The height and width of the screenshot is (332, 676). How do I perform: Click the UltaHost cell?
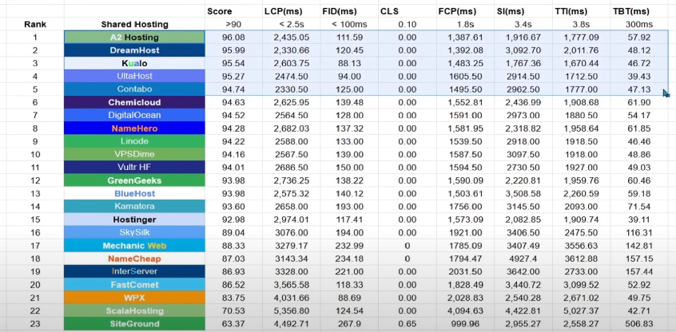click(134, 77)
